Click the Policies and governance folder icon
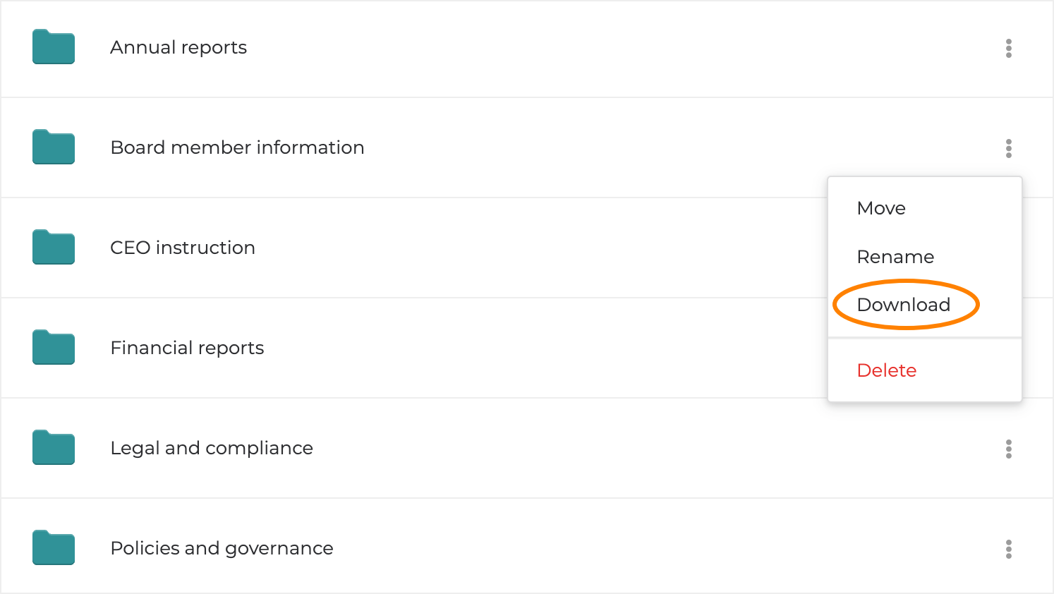This screenshot has width=1054, height=594. coord(54,548)
